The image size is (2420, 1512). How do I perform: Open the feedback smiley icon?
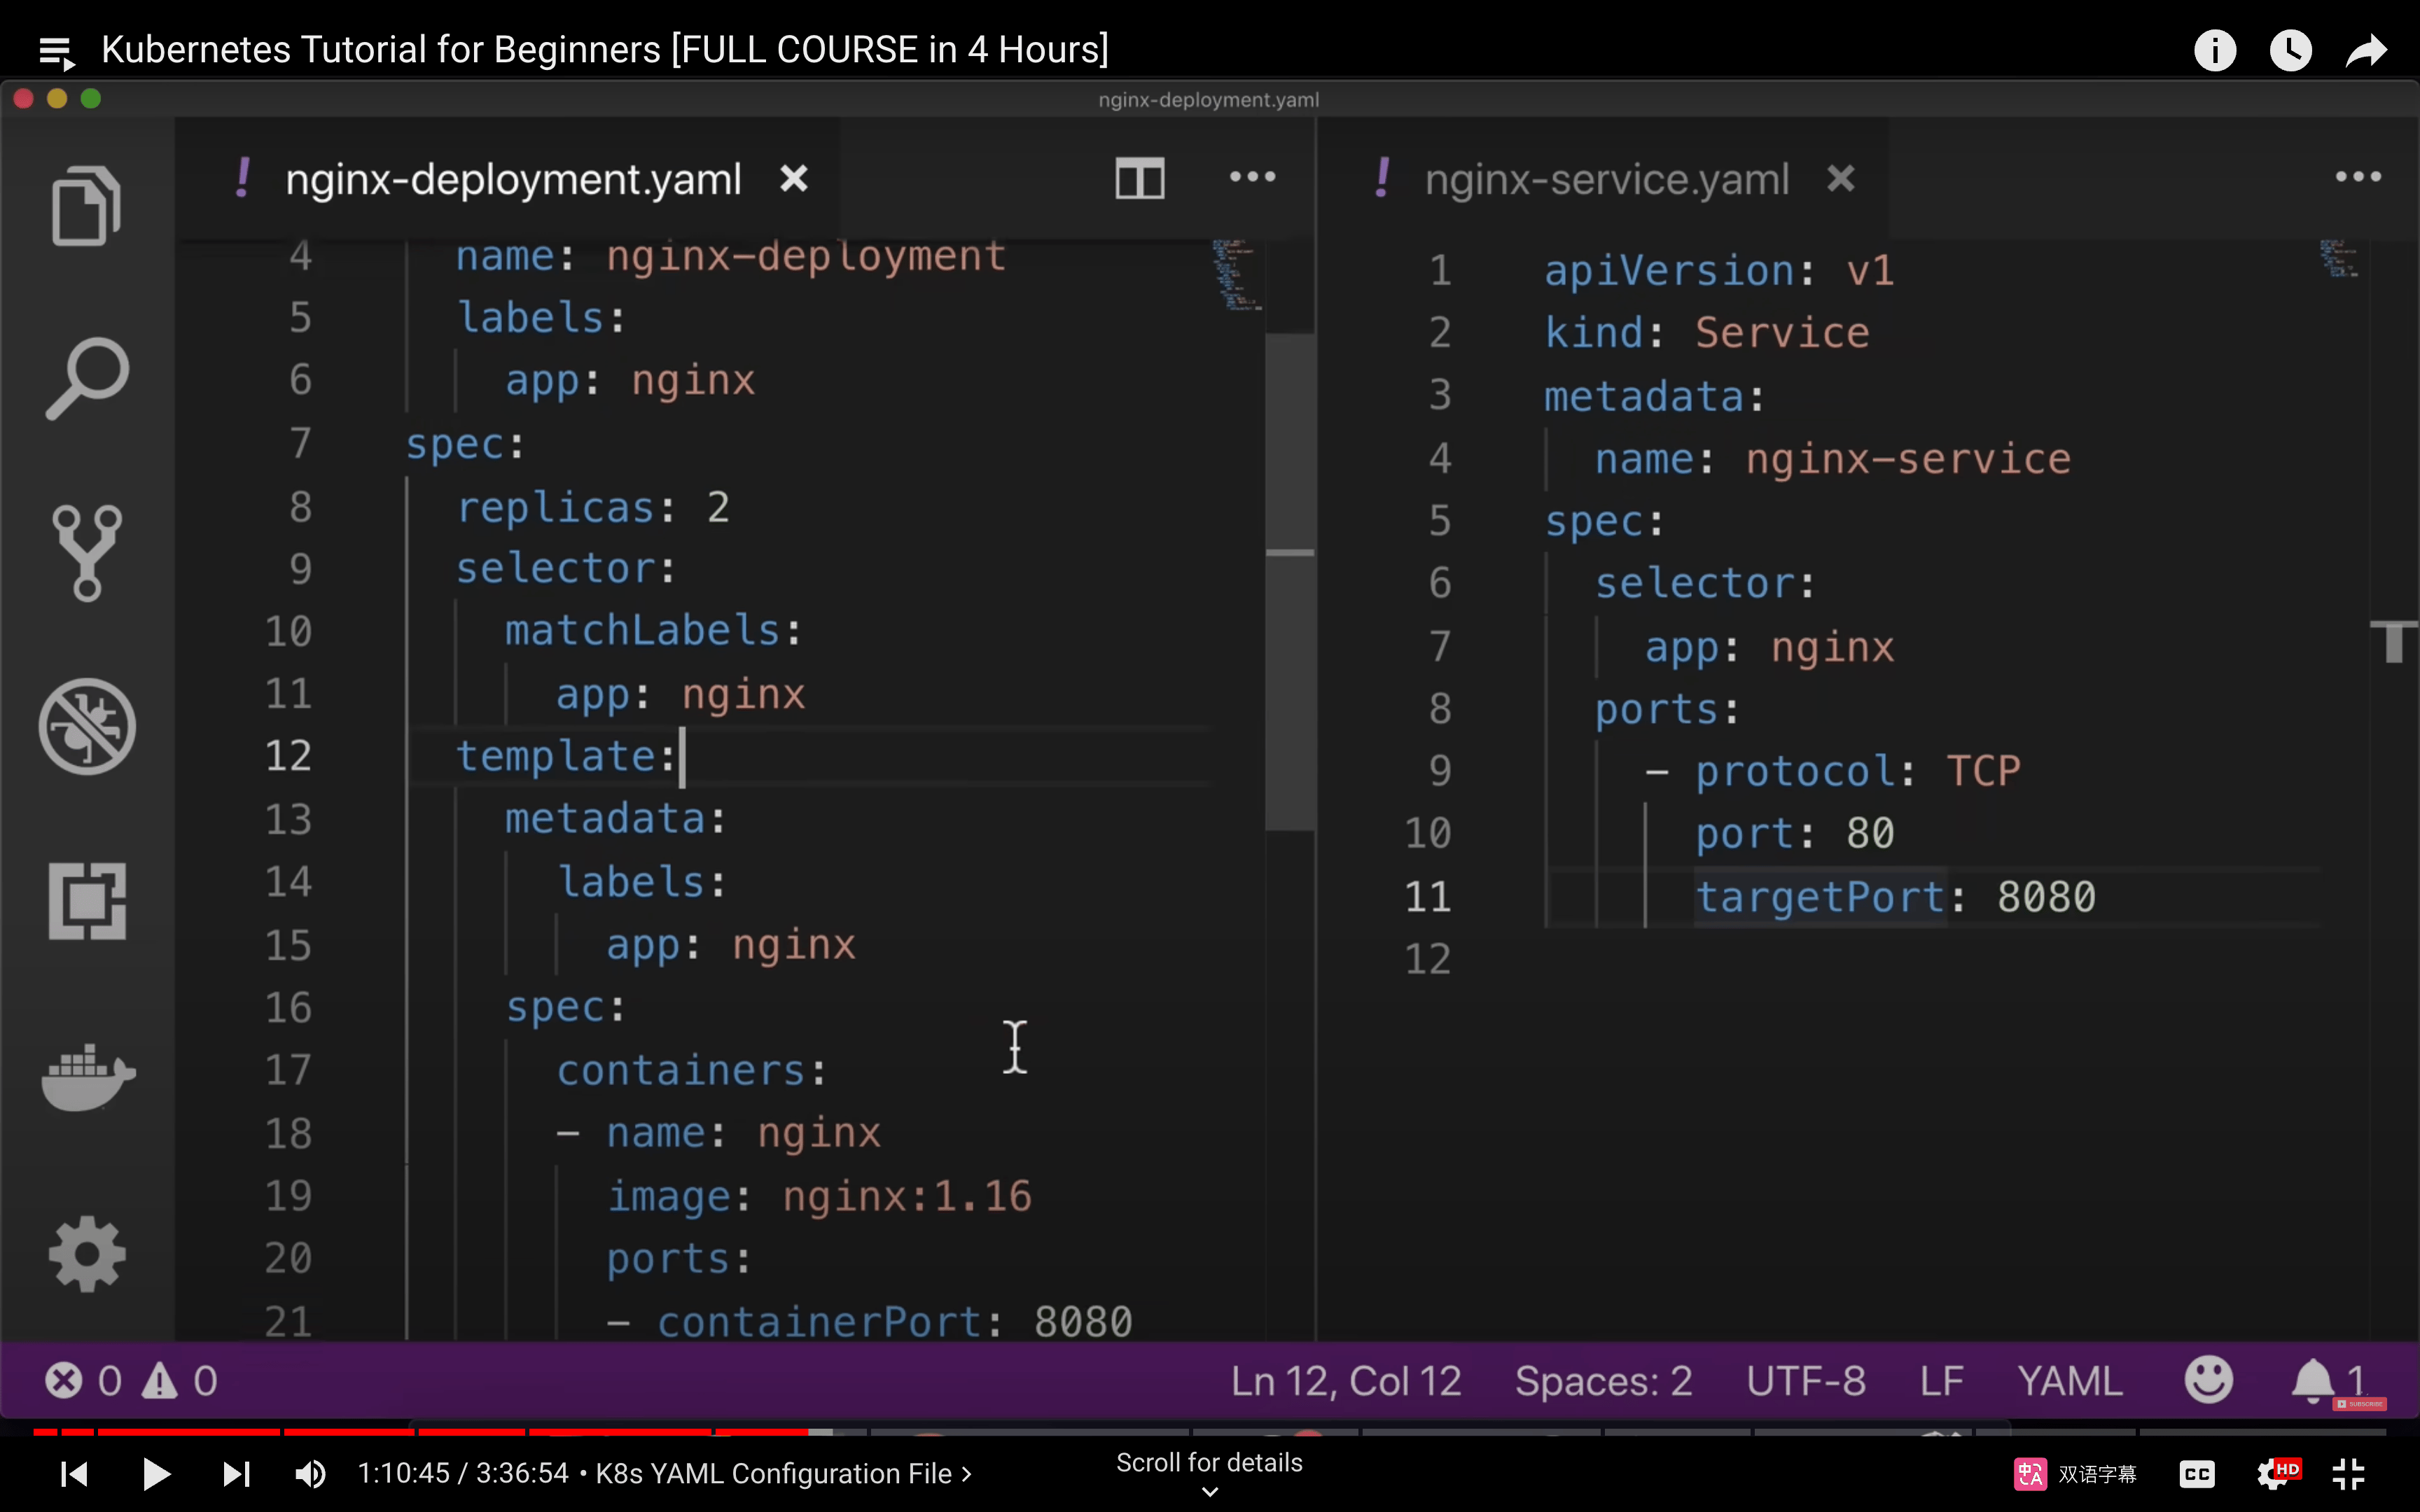(x=2208, y=1380)
